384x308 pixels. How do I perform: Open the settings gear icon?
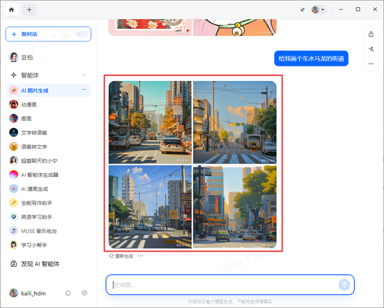tap(84, 293)
